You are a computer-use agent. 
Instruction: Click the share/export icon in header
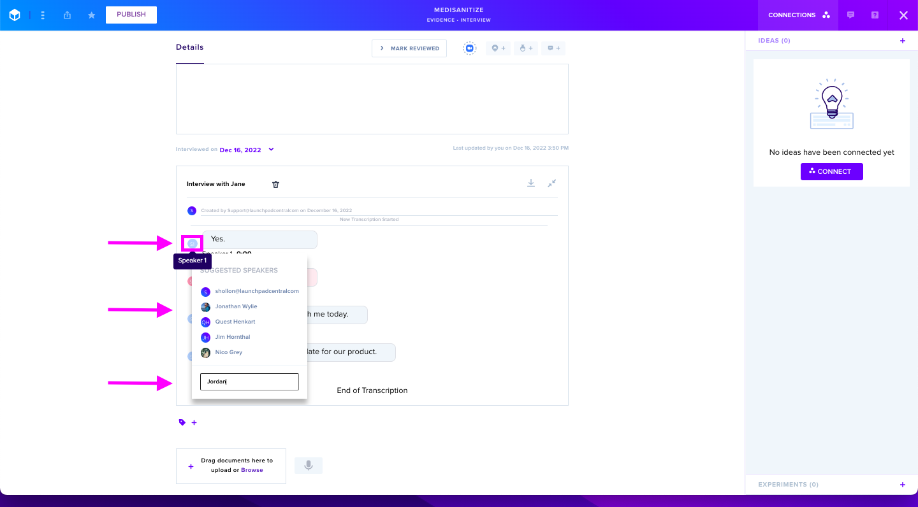(67, 15)
